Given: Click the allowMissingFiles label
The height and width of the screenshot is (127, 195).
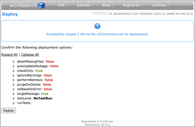Looking at the screenshot, I should 31,62.
